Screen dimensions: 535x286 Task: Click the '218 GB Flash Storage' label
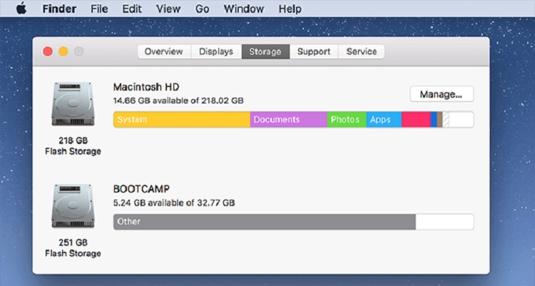click(73, 145)
